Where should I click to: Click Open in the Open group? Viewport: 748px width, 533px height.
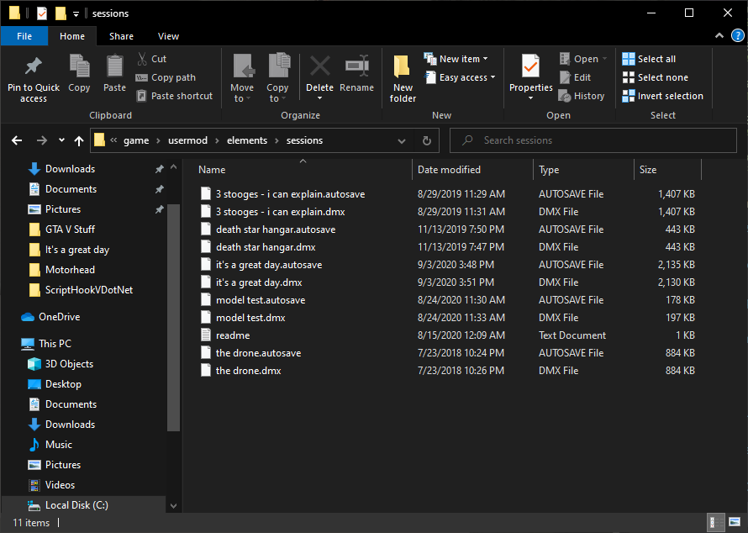pos(583,59)
